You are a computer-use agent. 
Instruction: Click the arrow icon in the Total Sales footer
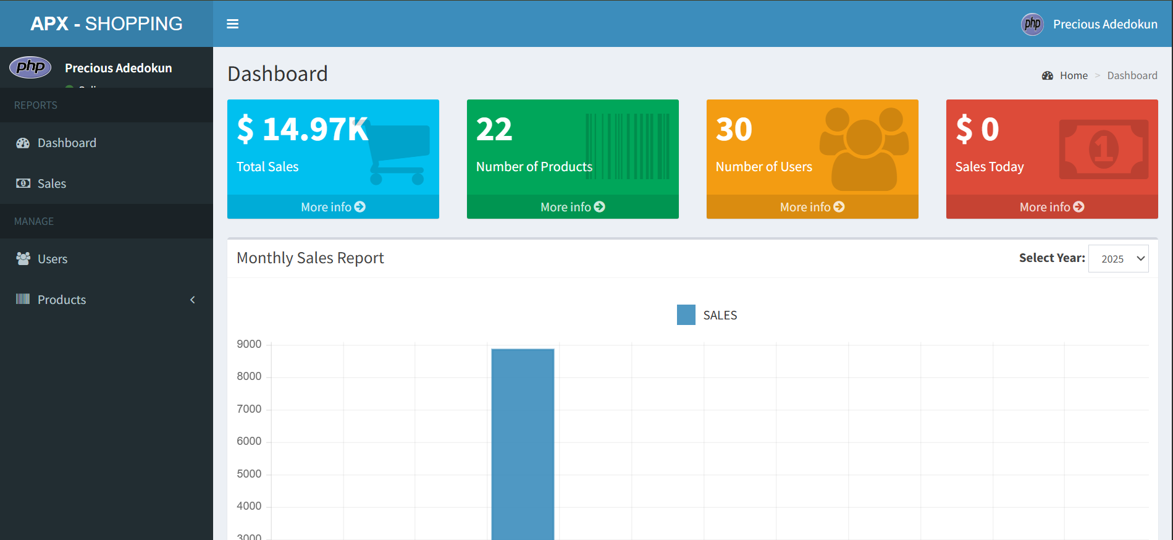pyautogui.click(x=360, y=207)
